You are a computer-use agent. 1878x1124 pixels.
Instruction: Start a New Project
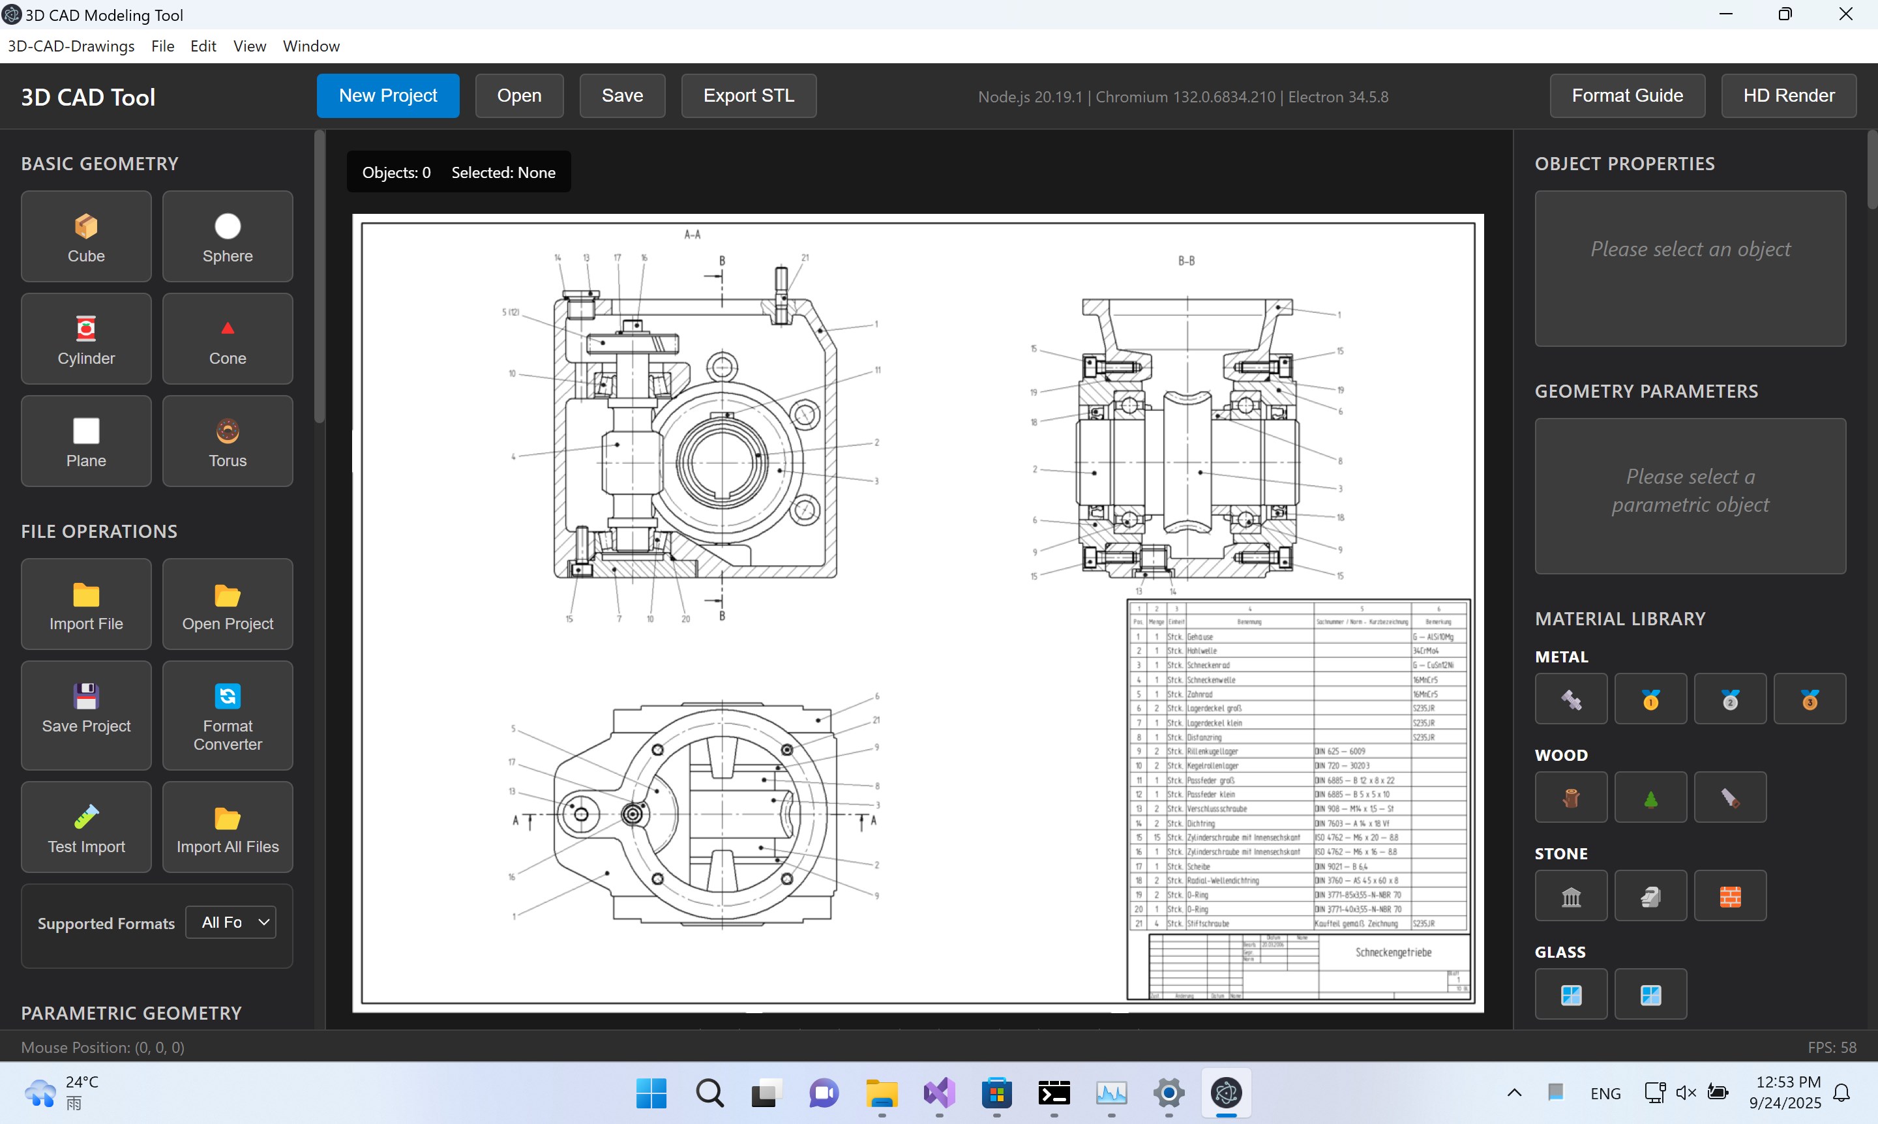tap(389, 95)
